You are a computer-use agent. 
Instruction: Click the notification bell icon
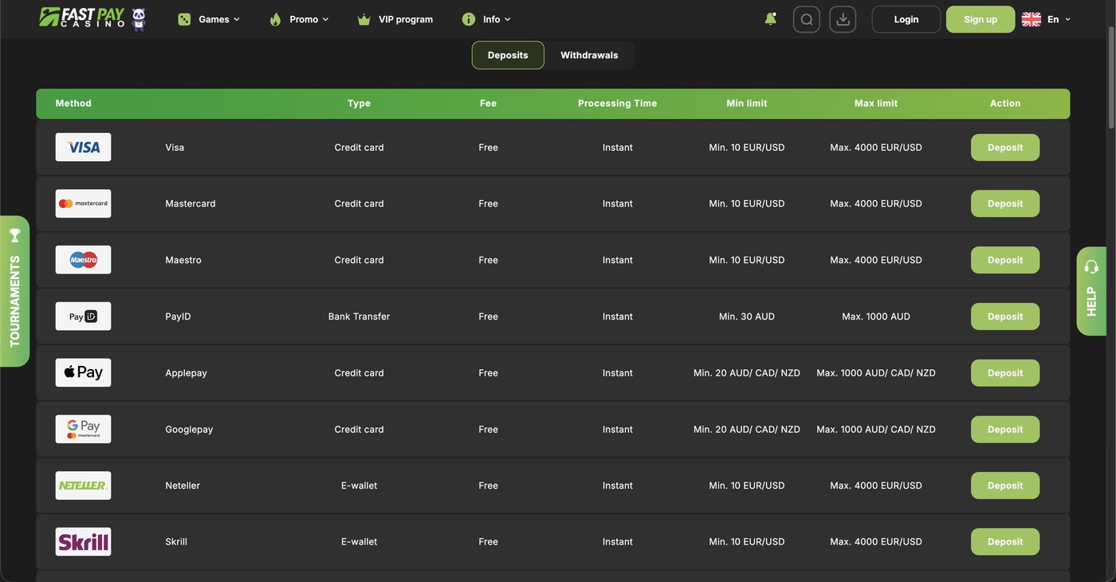pyautogui.click(x=770, y=18)
